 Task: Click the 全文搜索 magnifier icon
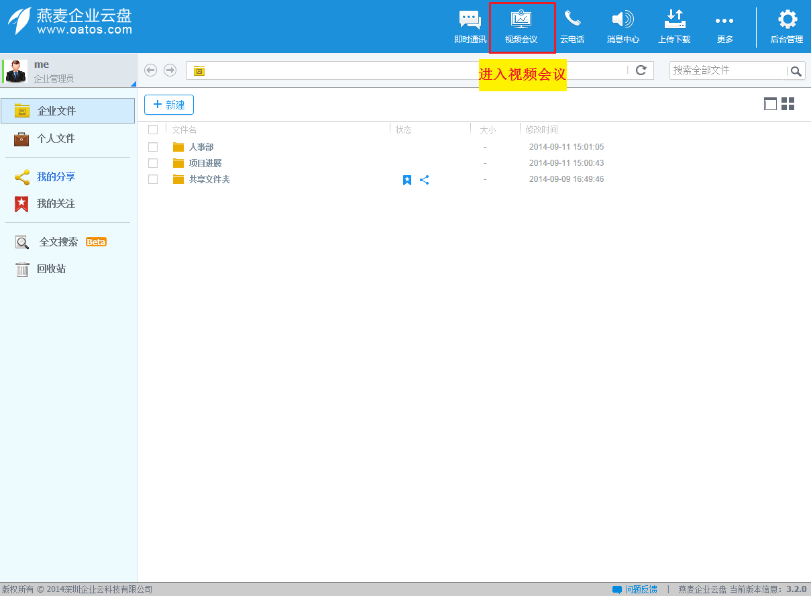coord(22,242)
